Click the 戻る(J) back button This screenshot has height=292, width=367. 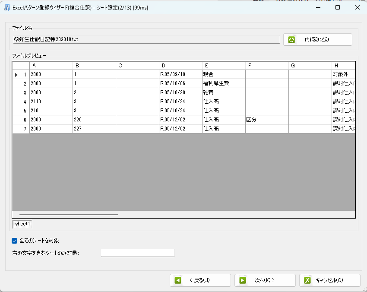coord(200,280)
